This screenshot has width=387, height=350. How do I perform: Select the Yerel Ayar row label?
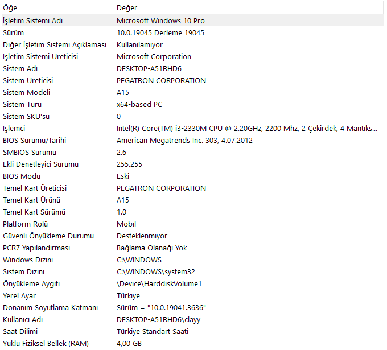point(19,296)
